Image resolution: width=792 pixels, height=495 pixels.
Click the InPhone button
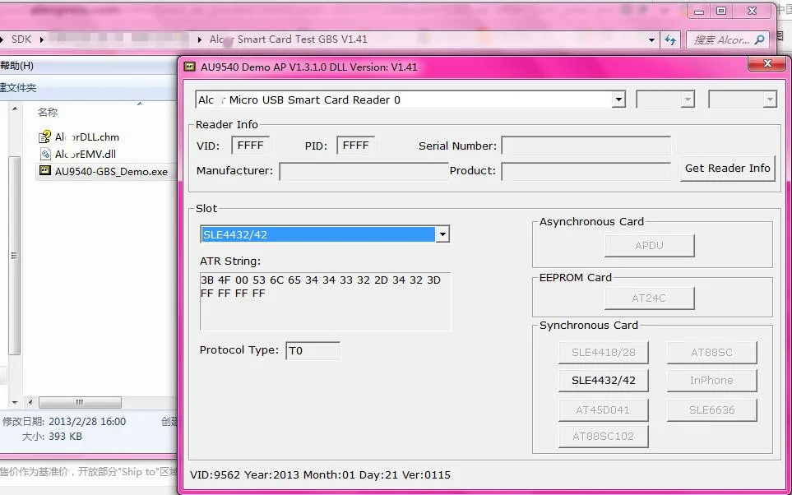coord(711,381)
